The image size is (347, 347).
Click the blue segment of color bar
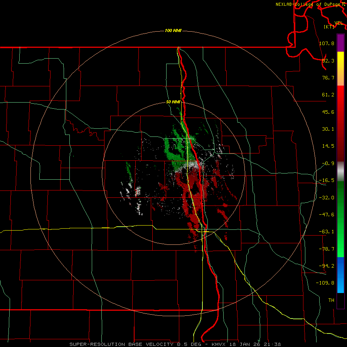click(340, 275)
